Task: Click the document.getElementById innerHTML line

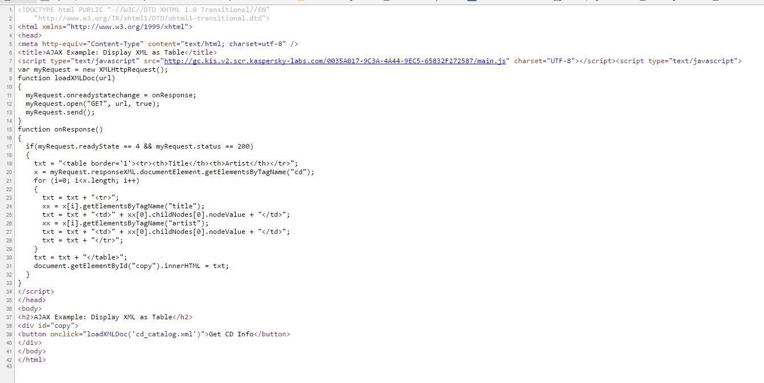Action: pos(131,266)
